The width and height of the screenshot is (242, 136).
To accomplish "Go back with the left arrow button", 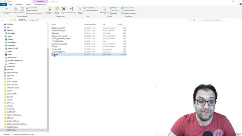I will point(2,20).
